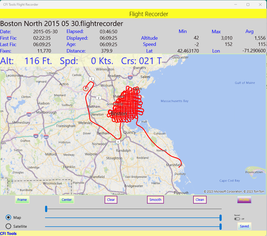Click the 'Quincy' map label
Screen dimensions: 267x236
tap(129, 132)
